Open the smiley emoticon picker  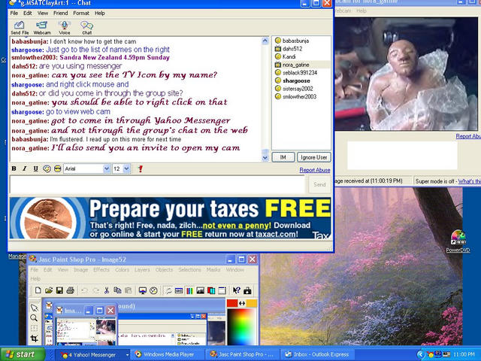click(x=47, y=168)
